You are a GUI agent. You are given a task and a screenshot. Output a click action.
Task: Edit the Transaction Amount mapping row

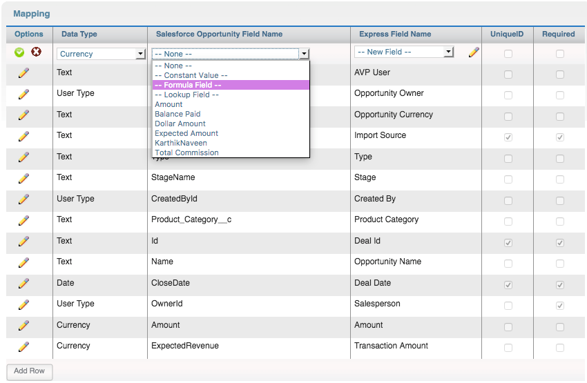[23, 346]
